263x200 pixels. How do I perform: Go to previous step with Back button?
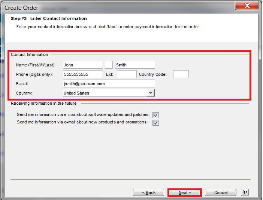point(148,192)
